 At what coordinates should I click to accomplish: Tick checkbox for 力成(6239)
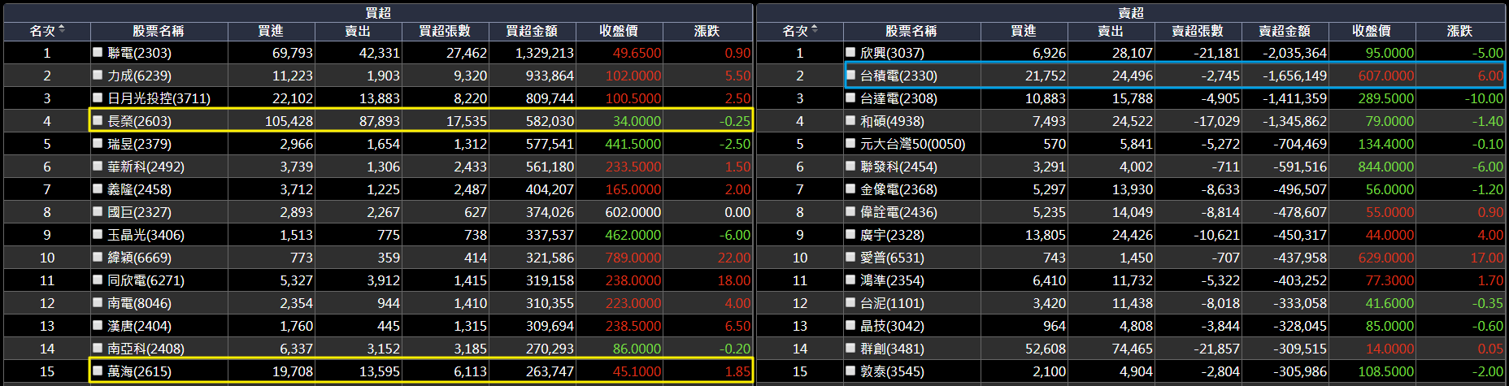click(x=98, y=75)
